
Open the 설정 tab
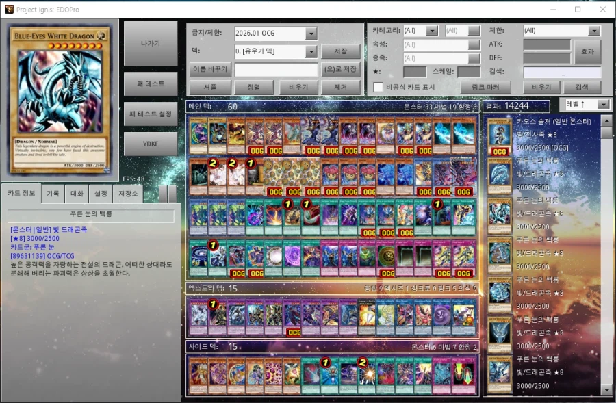coord(100,194)
